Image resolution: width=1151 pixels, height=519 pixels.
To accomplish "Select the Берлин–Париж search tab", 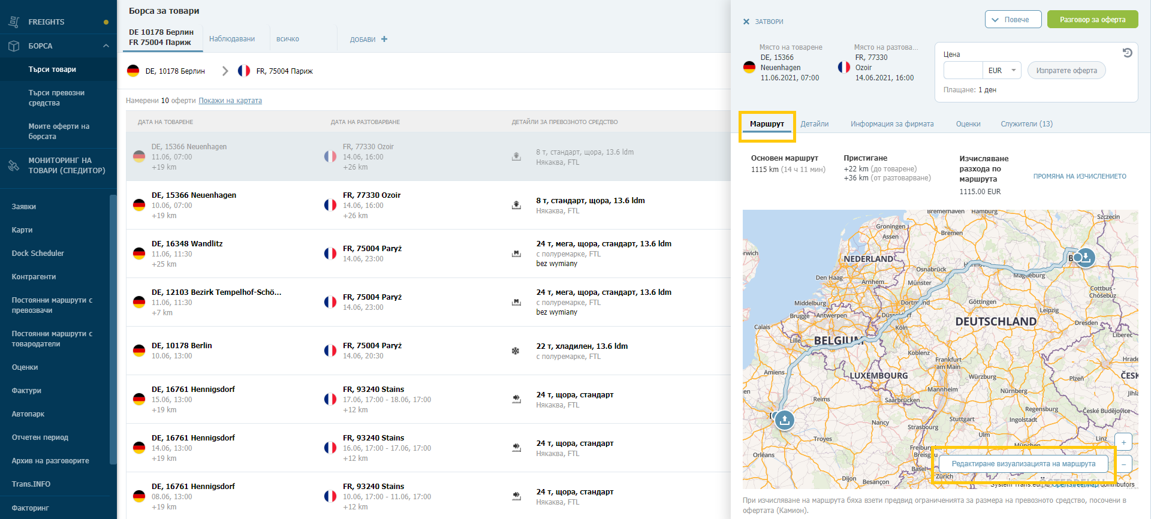I will [x=162, y=37].
